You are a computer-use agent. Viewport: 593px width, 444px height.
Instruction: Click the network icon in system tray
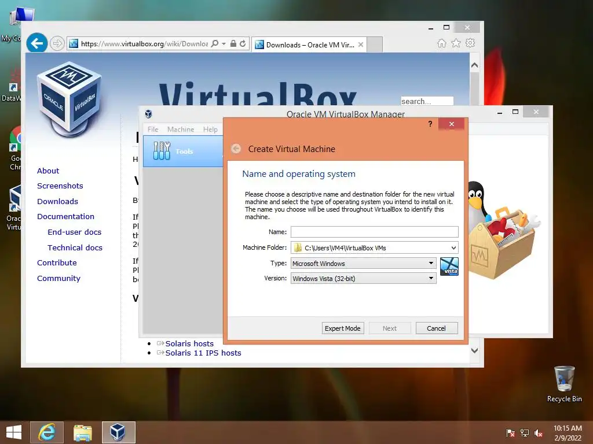pos(525,432)
